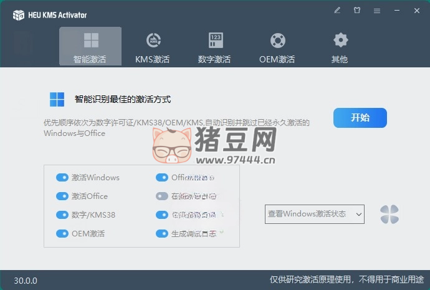
Task: Open the hamburger menu in title bar
Action: [x=376, y=11]
